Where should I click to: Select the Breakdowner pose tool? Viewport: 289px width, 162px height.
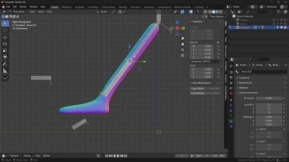(x=5, y=78)
